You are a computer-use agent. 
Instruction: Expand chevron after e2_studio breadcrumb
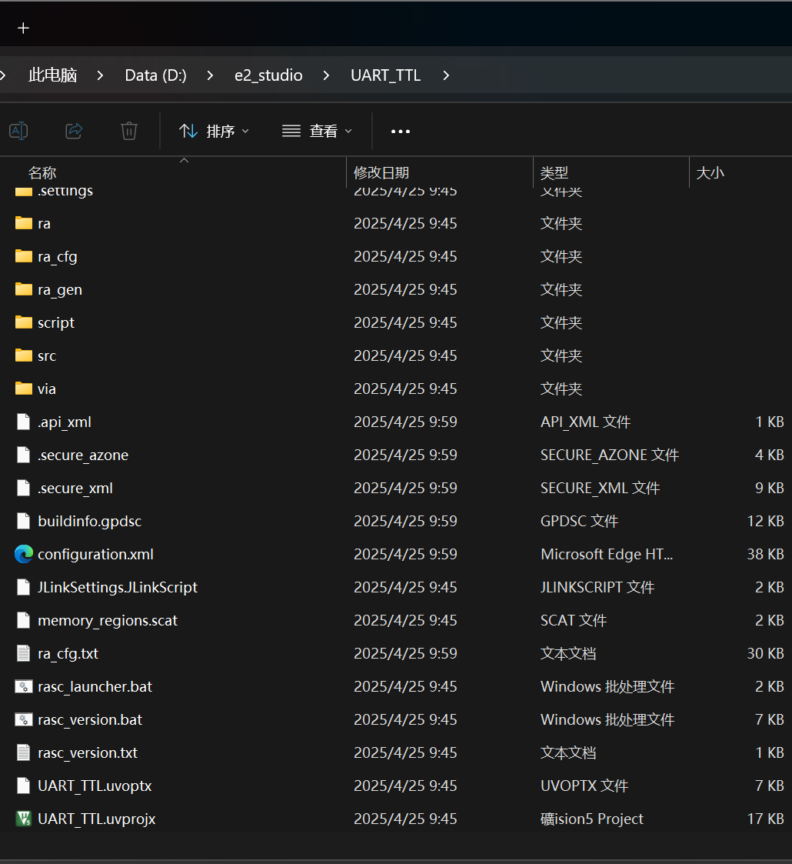pos(326,75)
